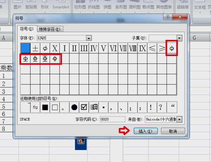Select the Roman numeral III symbol

84,48
